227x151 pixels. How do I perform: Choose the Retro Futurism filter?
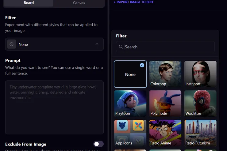(x=200, y=133)
